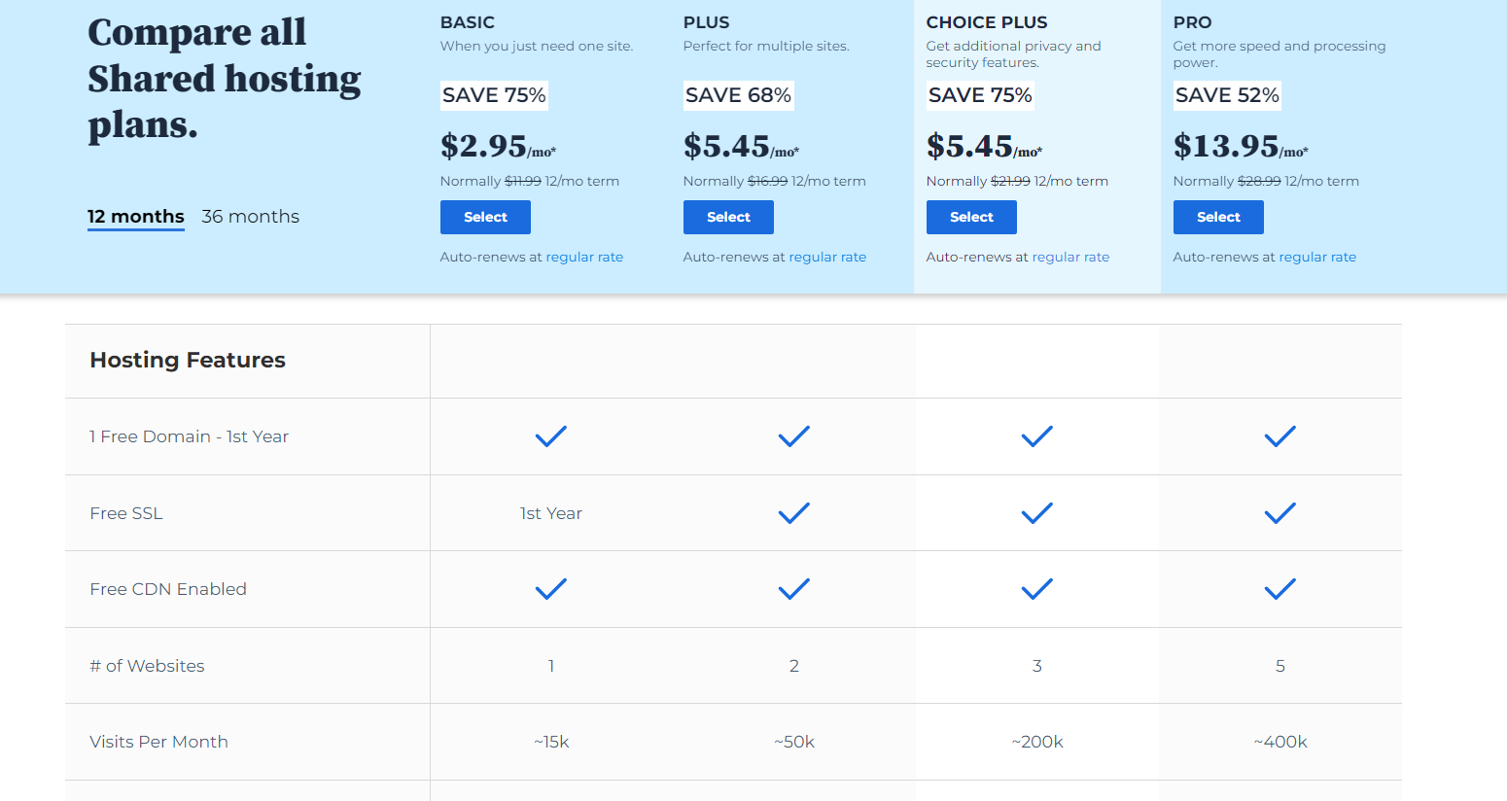This screenshot has width=1507, height=801.
Task: Open regular rate link under CHOICE PLUS plan
Action: (1070, 258)
